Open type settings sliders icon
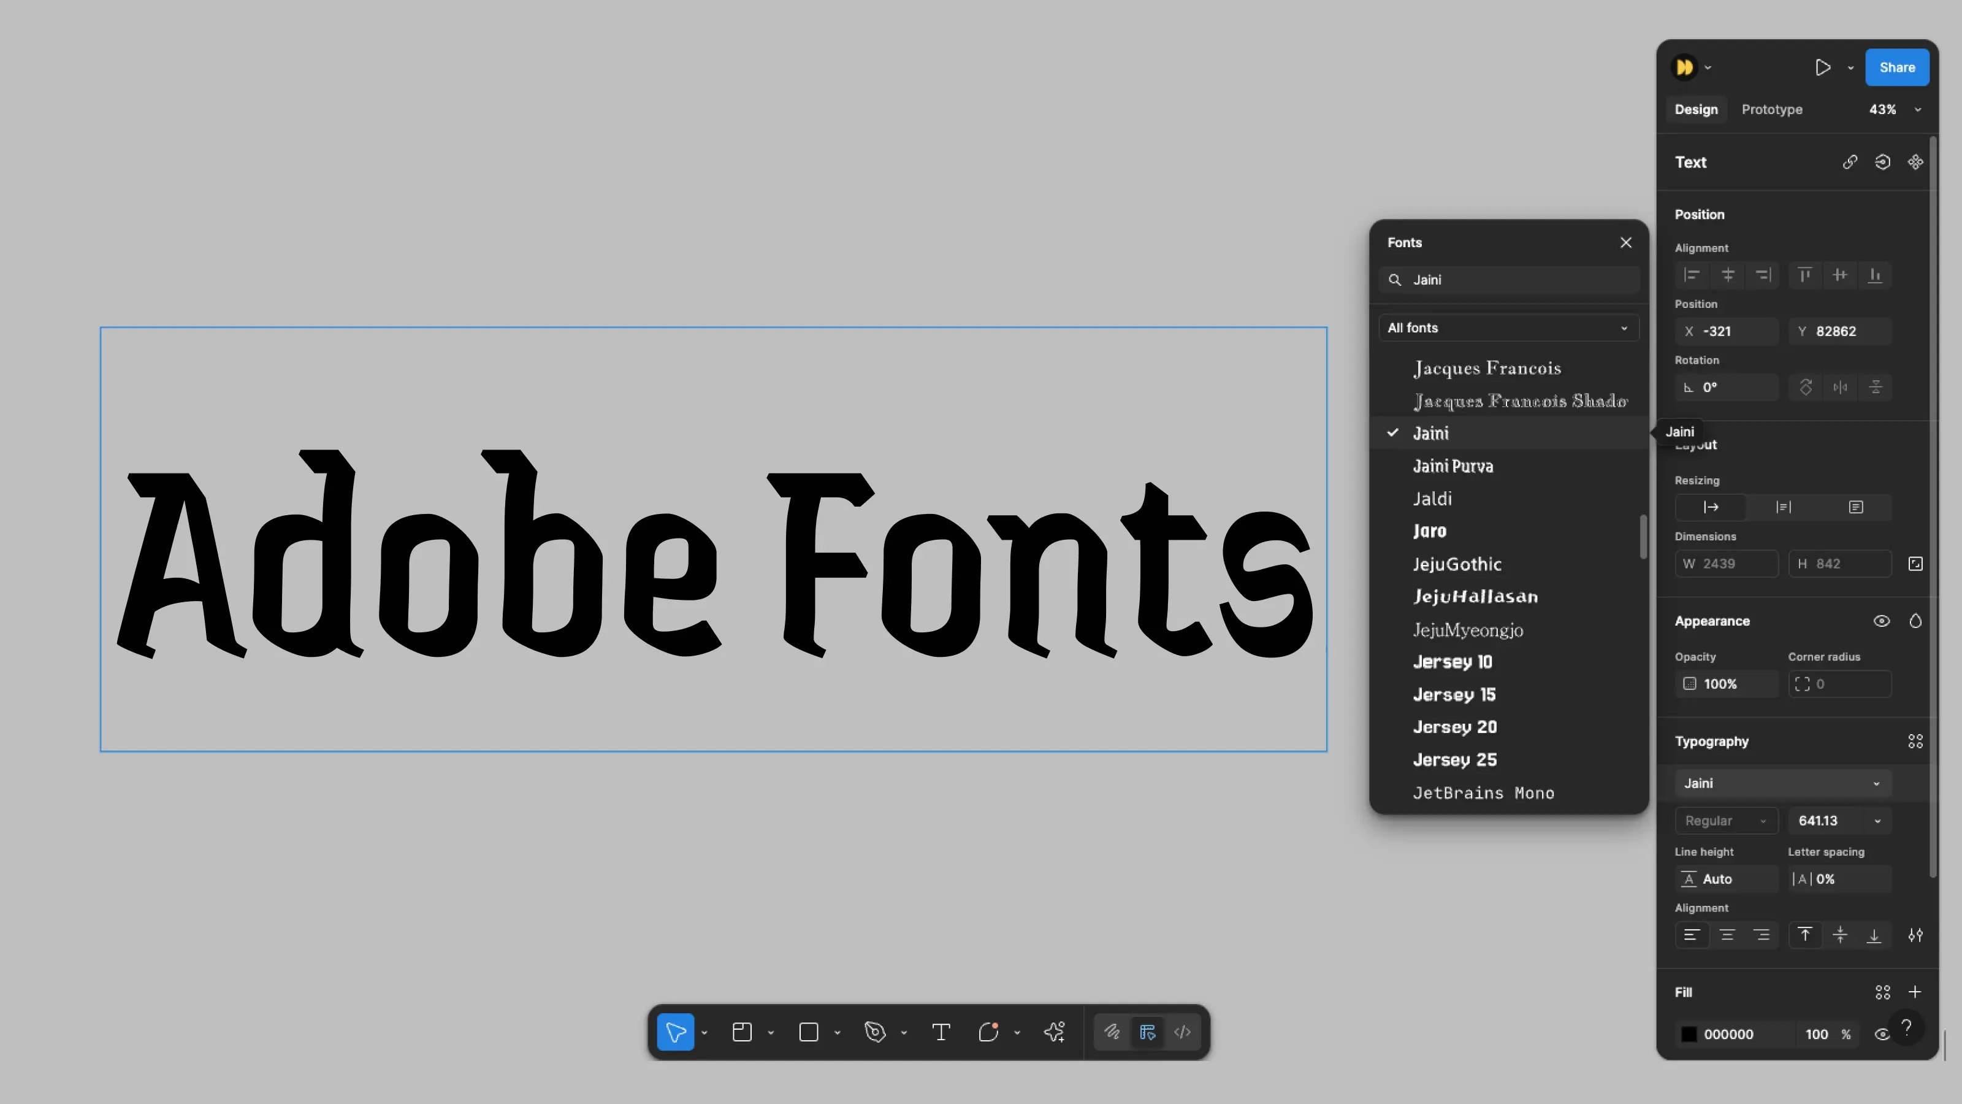The height and width of the screenshot is (1104, 1962). (1915, 935)
